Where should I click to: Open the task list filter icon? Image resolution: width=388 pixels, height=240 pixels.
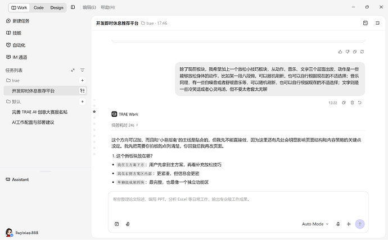(x=83, y=70)
